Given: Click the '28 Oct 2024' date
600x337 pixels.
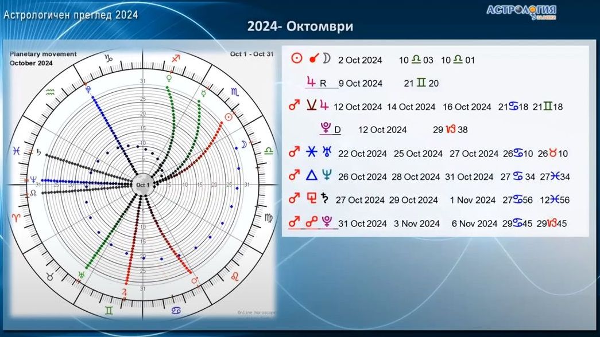Looking at the screenshot, I should click(x=416, y=177).
